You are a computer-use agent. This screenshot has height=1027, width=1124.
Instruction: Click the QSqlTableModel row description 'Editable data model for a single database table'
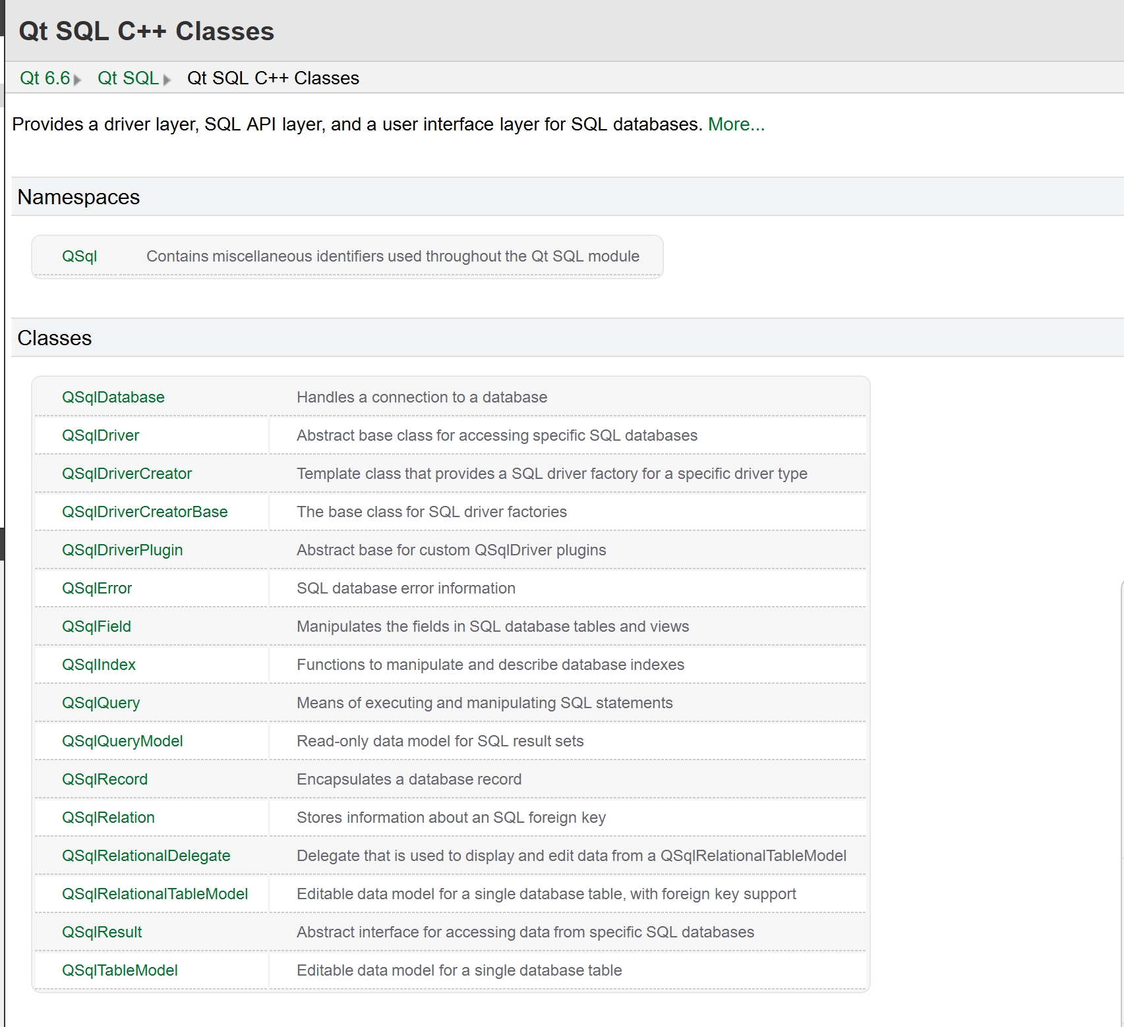click(x=459, y=970)
